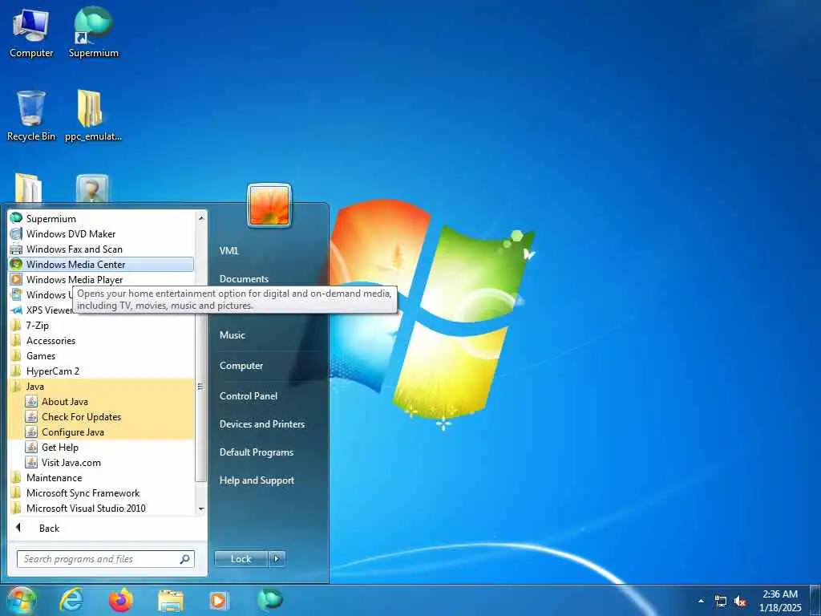This screenshot has height=616, width=821.
Task: Launch Windows DVD Maker
Action: click(102, 233)
